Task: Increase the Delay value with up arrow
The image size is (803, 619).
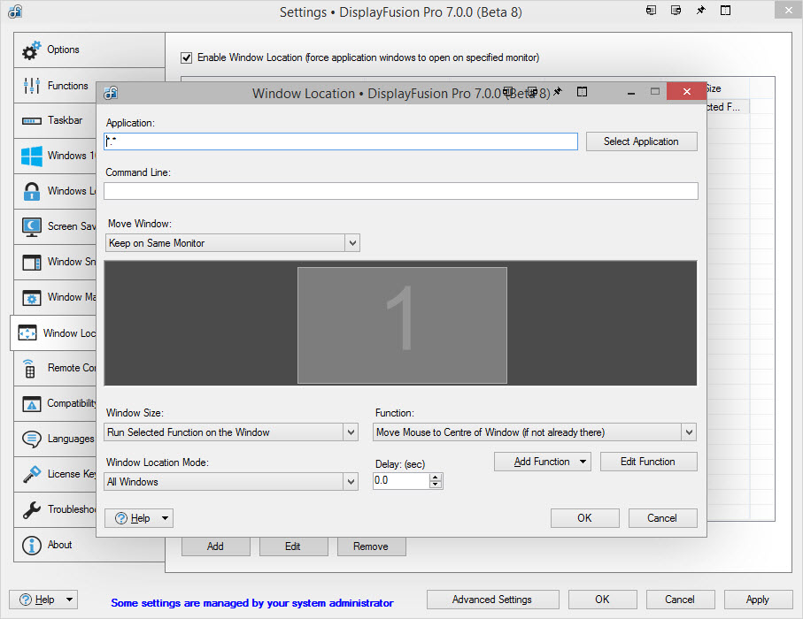Action: [435, 477]
